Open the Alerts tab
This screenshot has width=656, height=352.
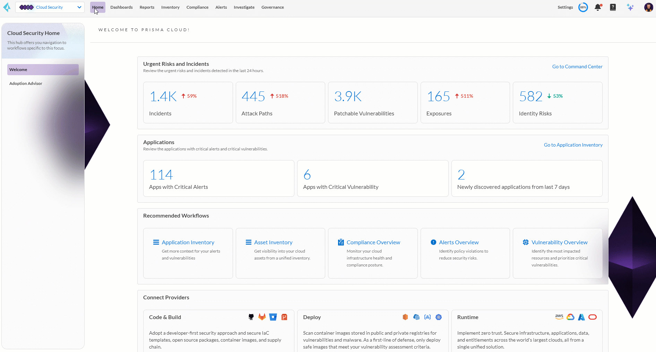click(221, 7)
